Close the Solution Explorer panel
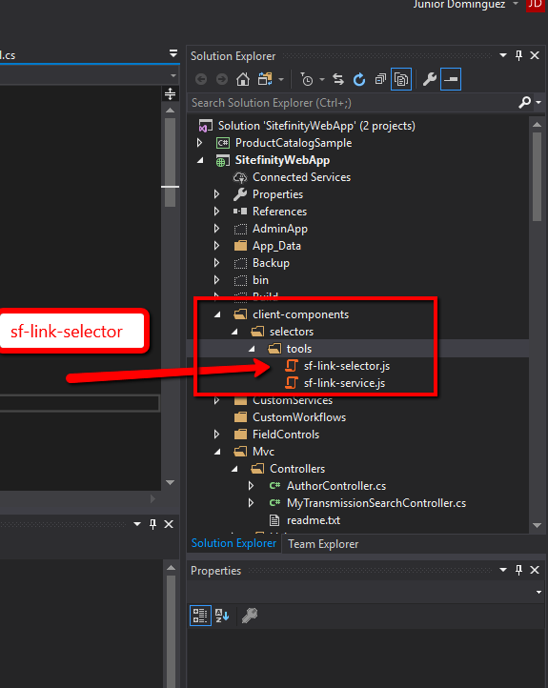 535,55
